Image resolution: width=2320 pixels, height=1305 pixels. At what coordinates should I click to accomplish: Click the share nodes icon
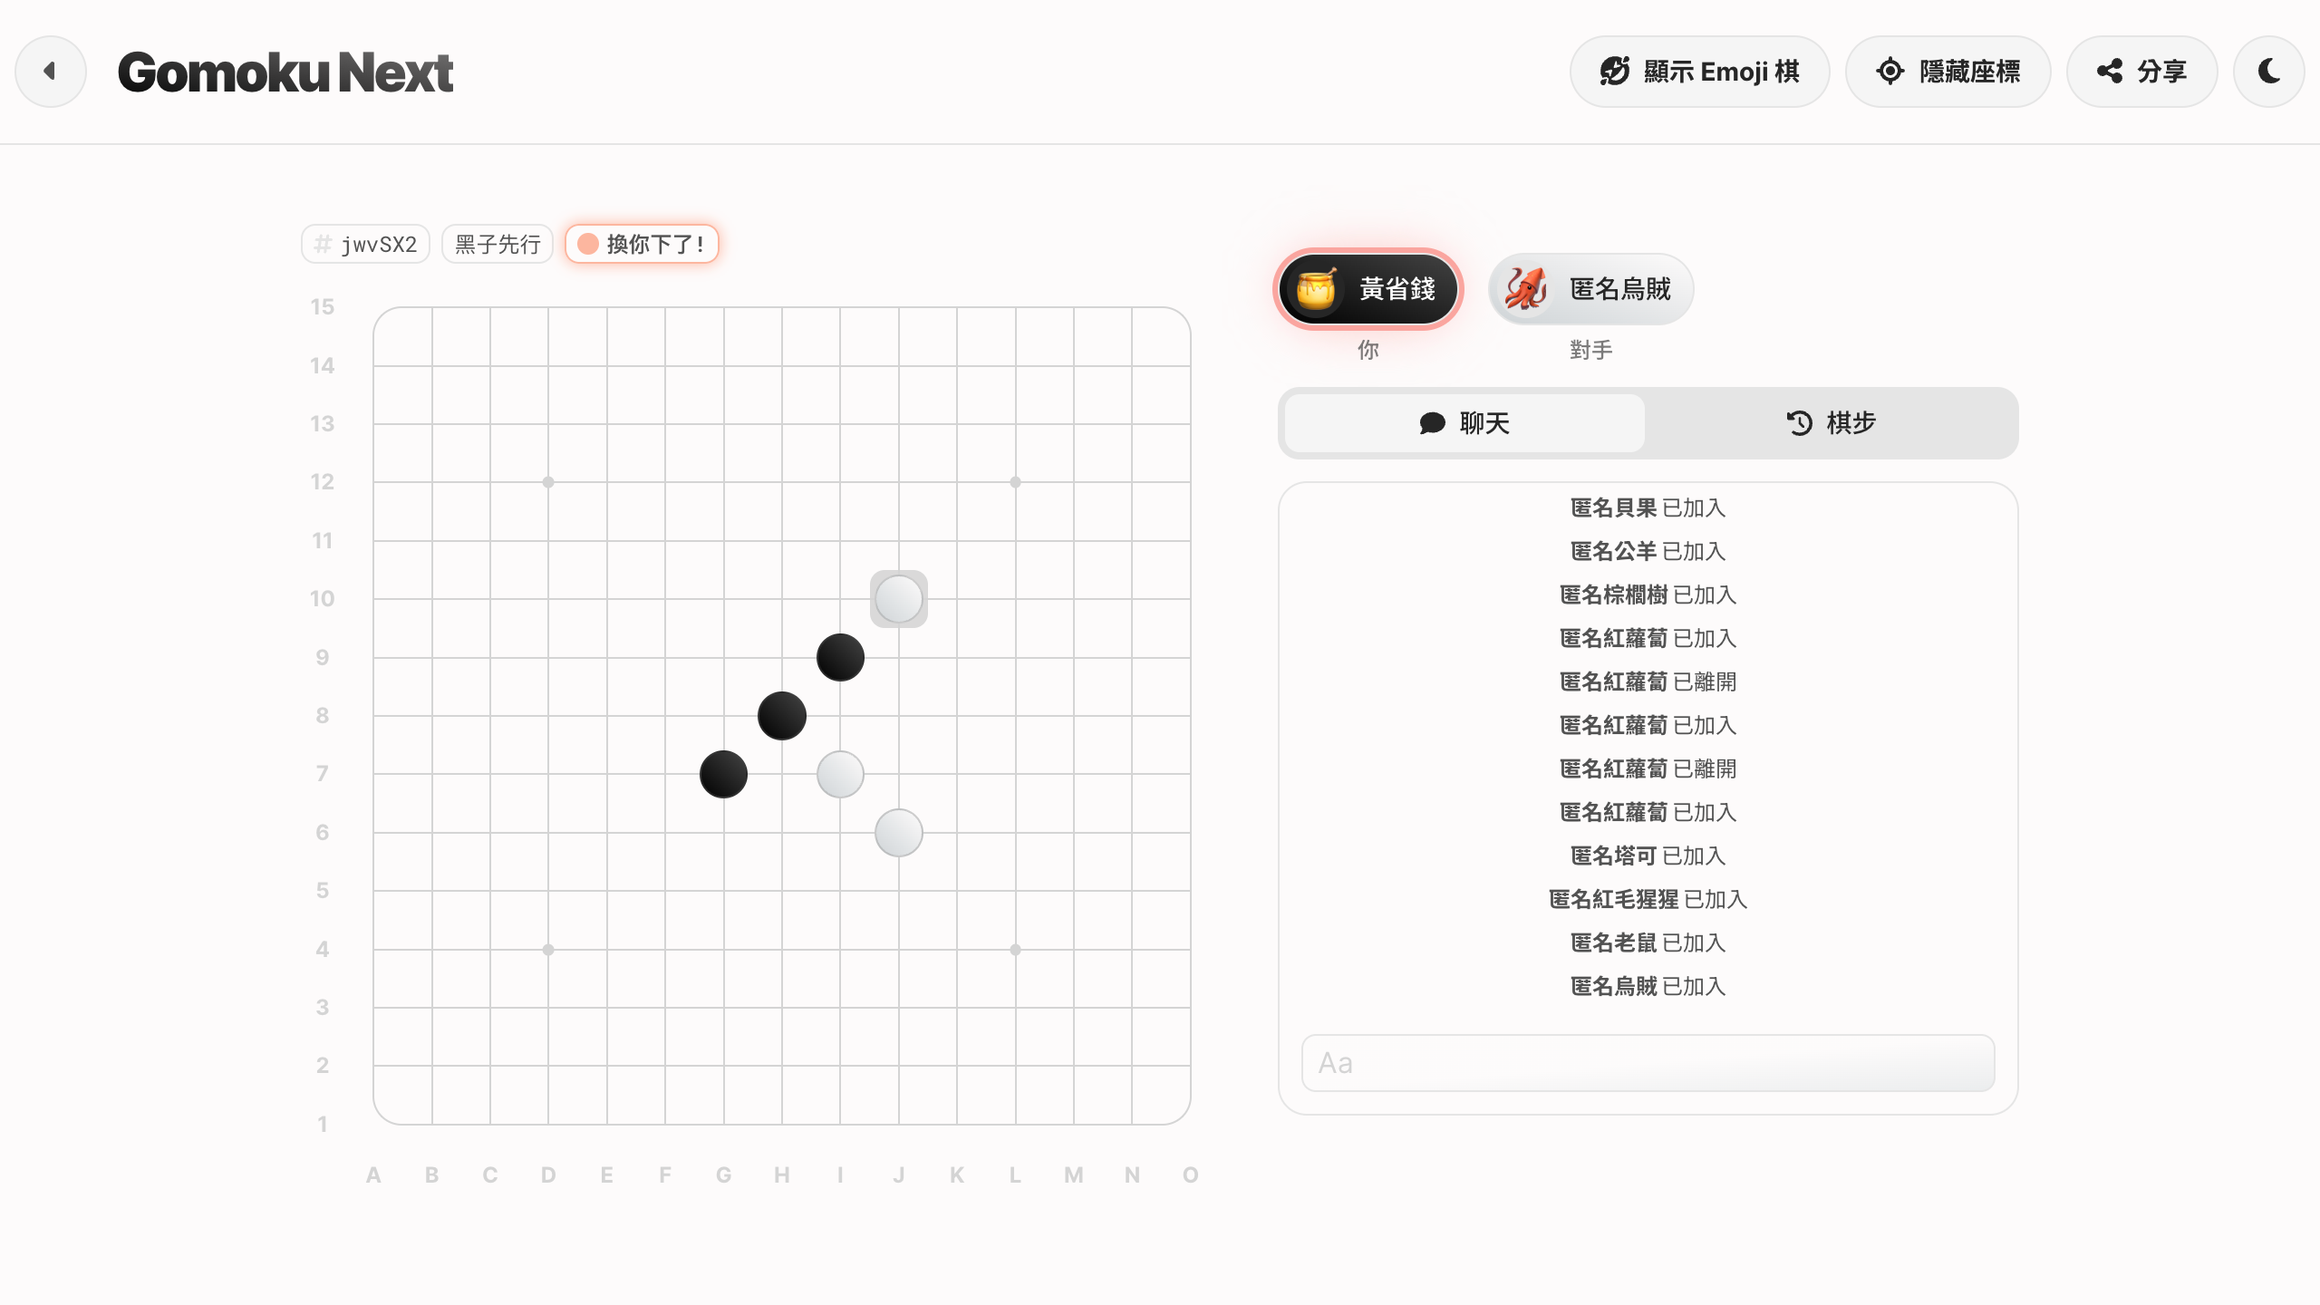(2110, 72)
